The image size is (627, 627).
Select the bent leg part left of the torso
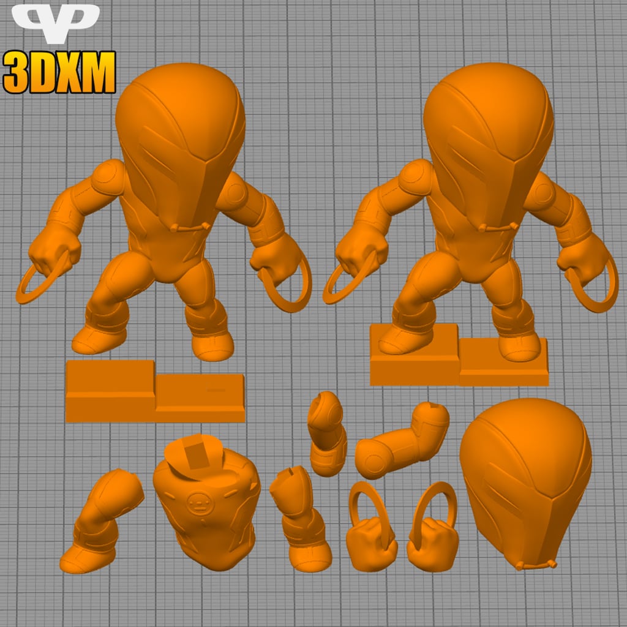click(x=102, y=520)
